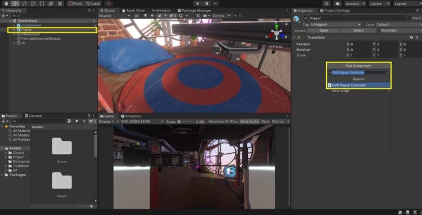The image size is (422, 215).
Task: Select the Rotate tool in the toolbar
Action: click(24, 3)
